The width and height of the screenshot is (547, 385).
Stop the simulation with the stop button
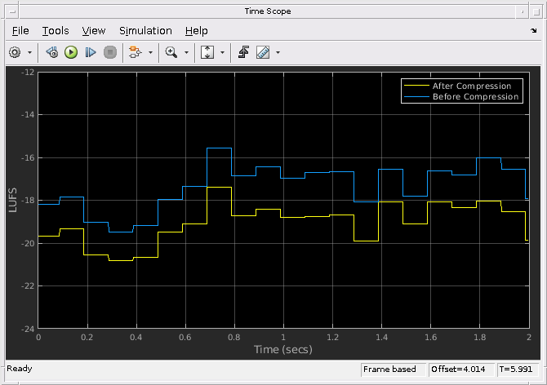point(110,52)
